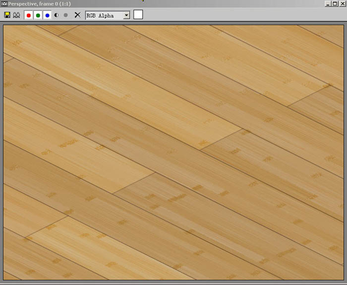
Task: Maximize the Perspective frame window
Action: (335, 3)
